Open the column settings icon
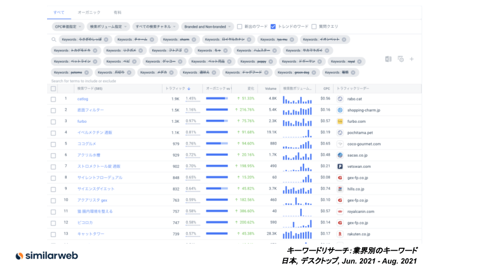 point(400,59)
